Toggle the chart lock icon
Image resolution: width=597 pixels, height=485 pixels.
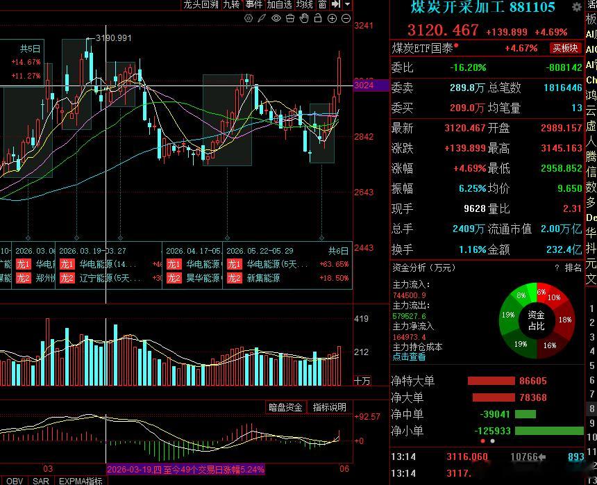[x=318, y=18]
